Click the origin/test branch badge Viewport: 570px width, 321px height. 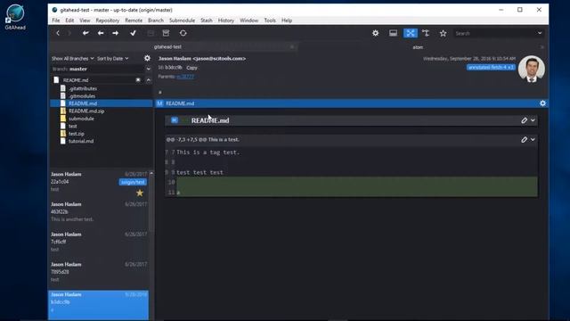pyautogui.click(x=133, y=182)
